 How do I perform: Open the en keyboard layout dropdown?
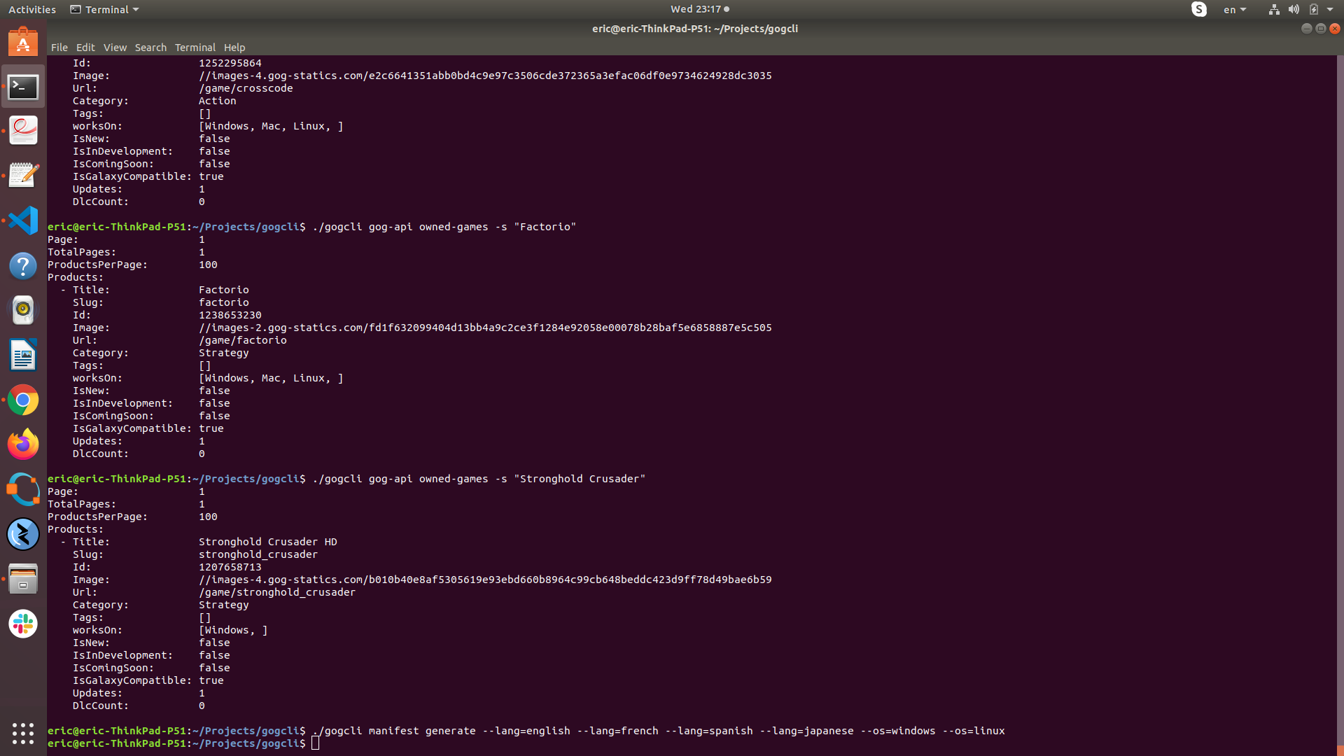tap(1235, 9)
